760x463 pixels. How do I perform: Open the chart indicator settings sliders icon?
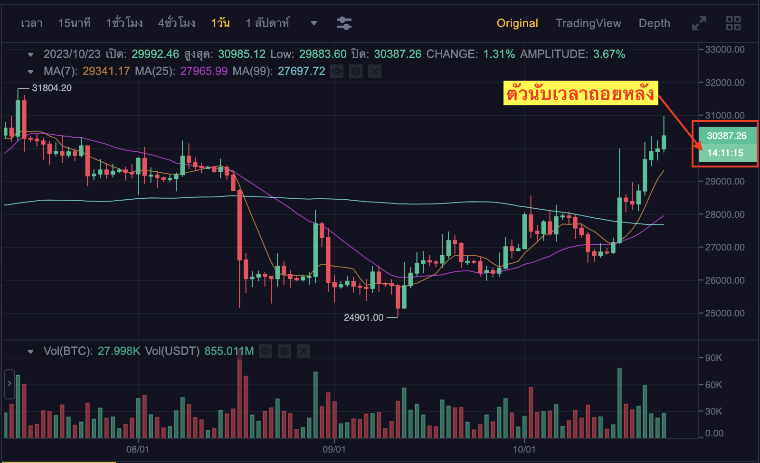click(x=344, y=23)
